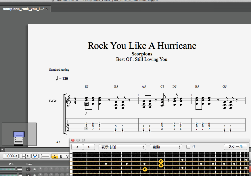
Task: Click the white dot beside first track pan knob
Action: pos(35,169)
